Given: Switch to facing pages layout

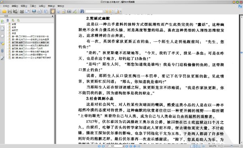Looking at the screenshot, I should point(199,146).
